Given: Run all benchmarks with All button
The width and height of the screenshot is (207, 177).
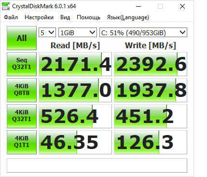Looking at the screenshot, I should pyautogui.click(x=22, y=38).
